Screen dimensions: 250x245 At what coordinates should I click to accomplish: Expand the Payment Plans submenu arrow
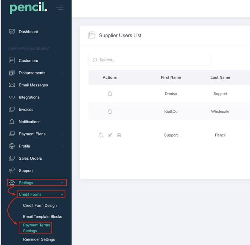(x=62, y=134)
